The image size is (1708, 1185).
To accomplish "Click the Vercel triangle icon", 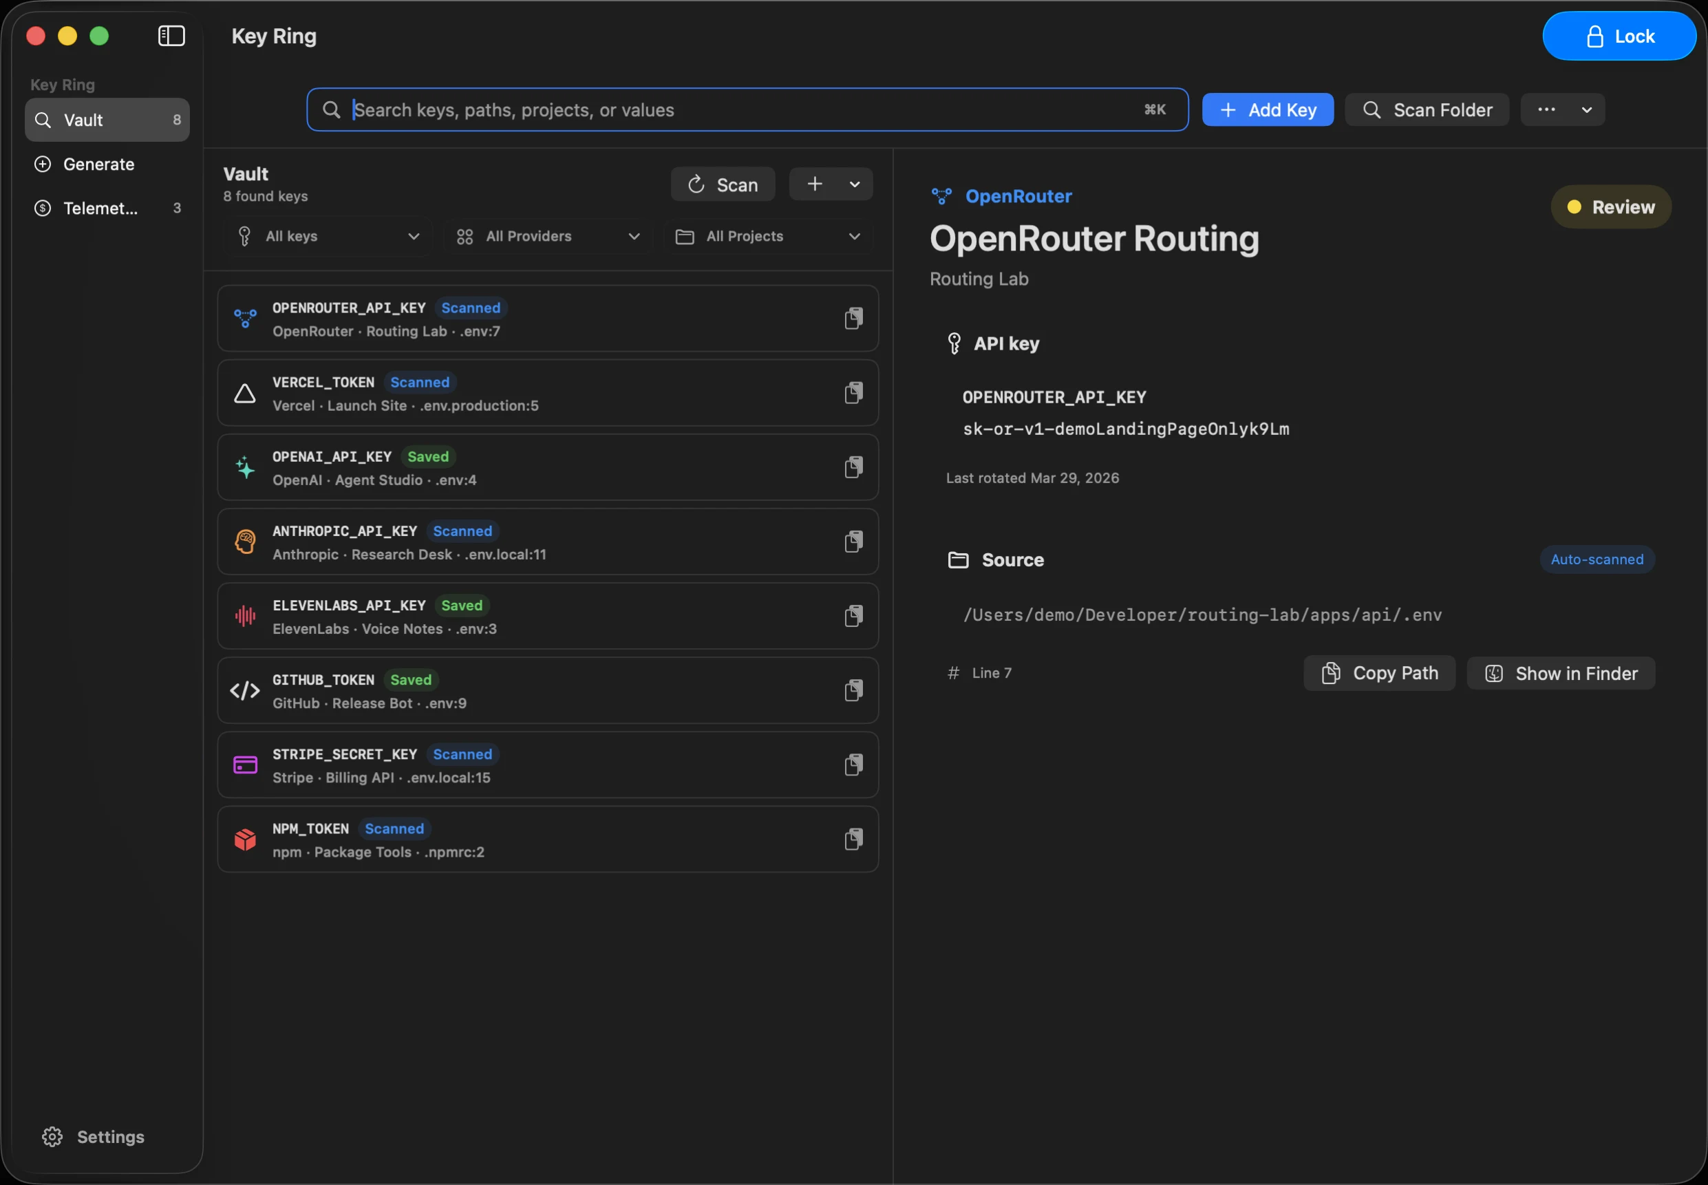I will (x=245, y=393).
